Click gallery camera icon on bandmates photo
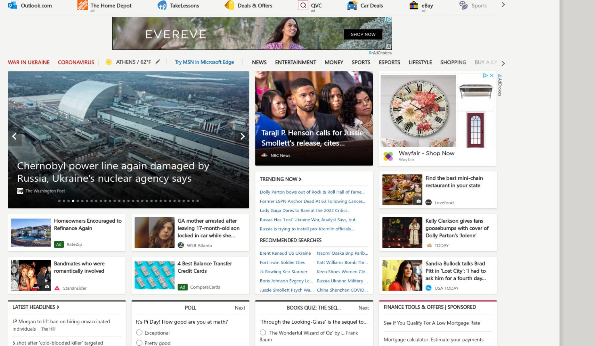595x346 pixels. click(x=47, y=287)
